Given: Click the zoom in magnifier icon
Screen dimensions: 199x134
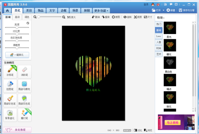Looking at the screenshot, I should pyautogui.click(x=63, y=17).
